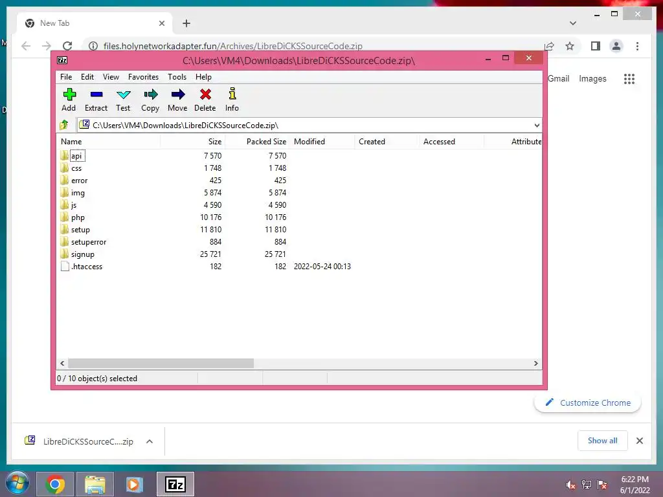Select the error folder icon
This screenshot has width=663, height=497.
(64, 180)
